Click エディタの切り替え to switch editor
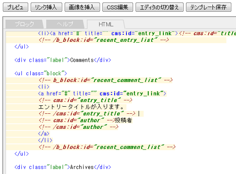 (x=160, y=7)
